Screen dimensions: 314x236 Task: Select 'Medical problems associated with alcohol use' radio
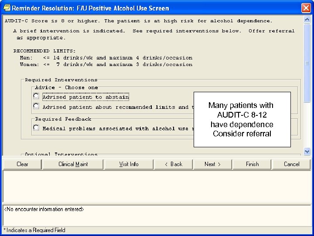point(36,128)
